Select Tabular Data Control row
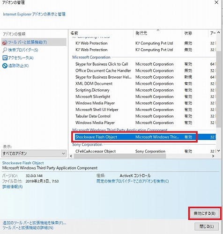 click(145, 116)
